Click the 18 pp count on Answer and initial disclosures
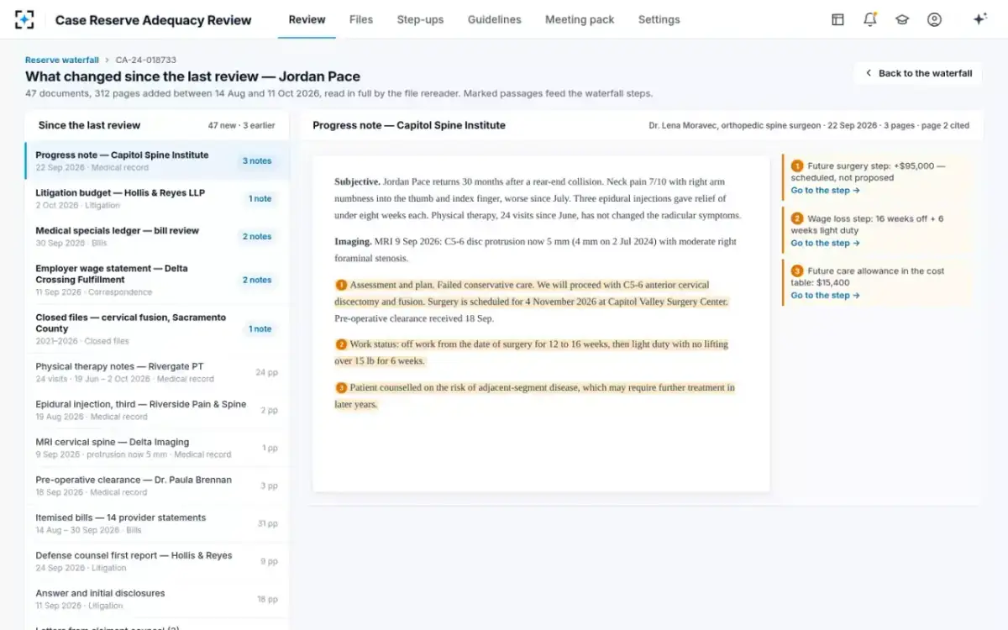The image size is (1008, 630). pos(267,599)
